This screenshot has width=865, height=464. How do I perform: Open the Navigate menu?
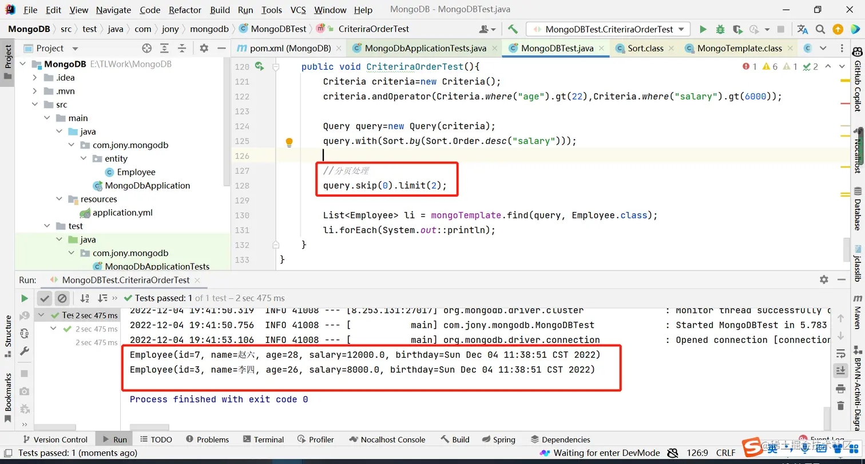(113, 10)
